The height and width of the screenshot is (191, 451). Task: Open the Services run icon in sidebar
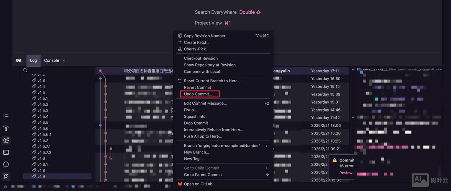coord(6,140)
